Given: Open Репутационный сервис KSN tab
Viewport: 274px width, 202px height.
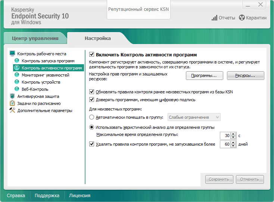Looking at the screenshot, I should (138, 9).
